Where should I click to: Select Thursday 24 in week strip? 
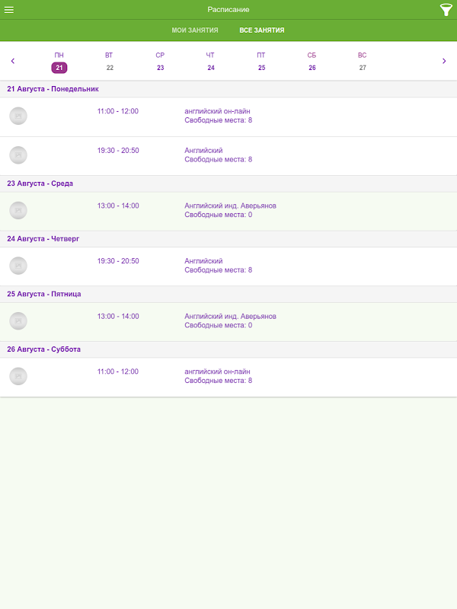click(211, 62)
